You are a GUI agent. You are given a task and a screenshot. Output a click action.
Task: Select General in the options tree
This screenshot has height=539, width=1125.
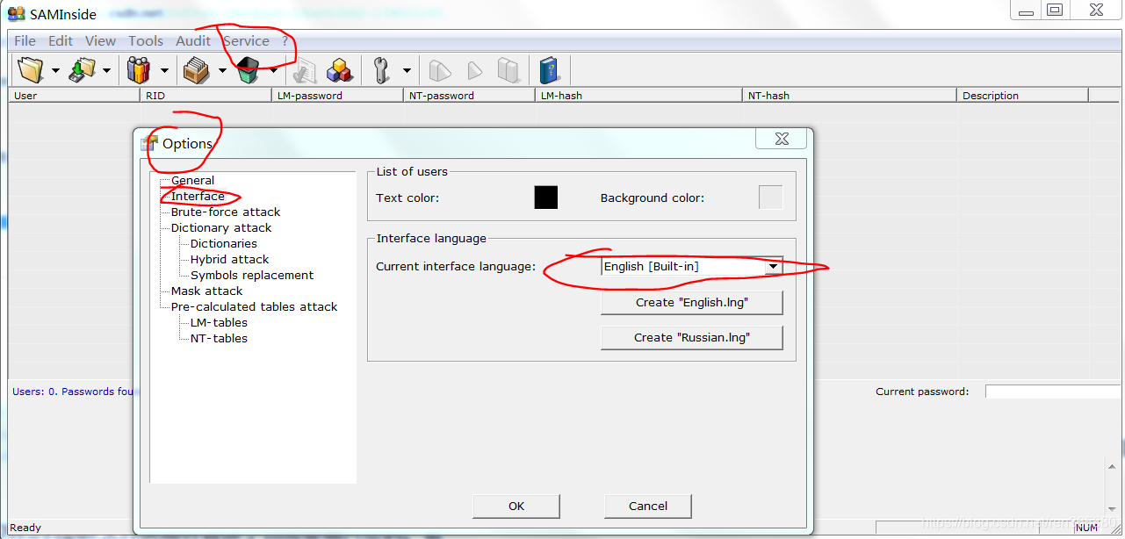point(192,180)
